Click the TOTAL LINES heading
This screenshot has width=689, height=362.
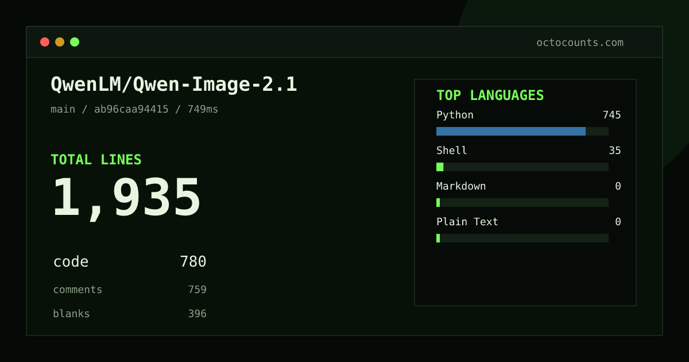(96, 160)
